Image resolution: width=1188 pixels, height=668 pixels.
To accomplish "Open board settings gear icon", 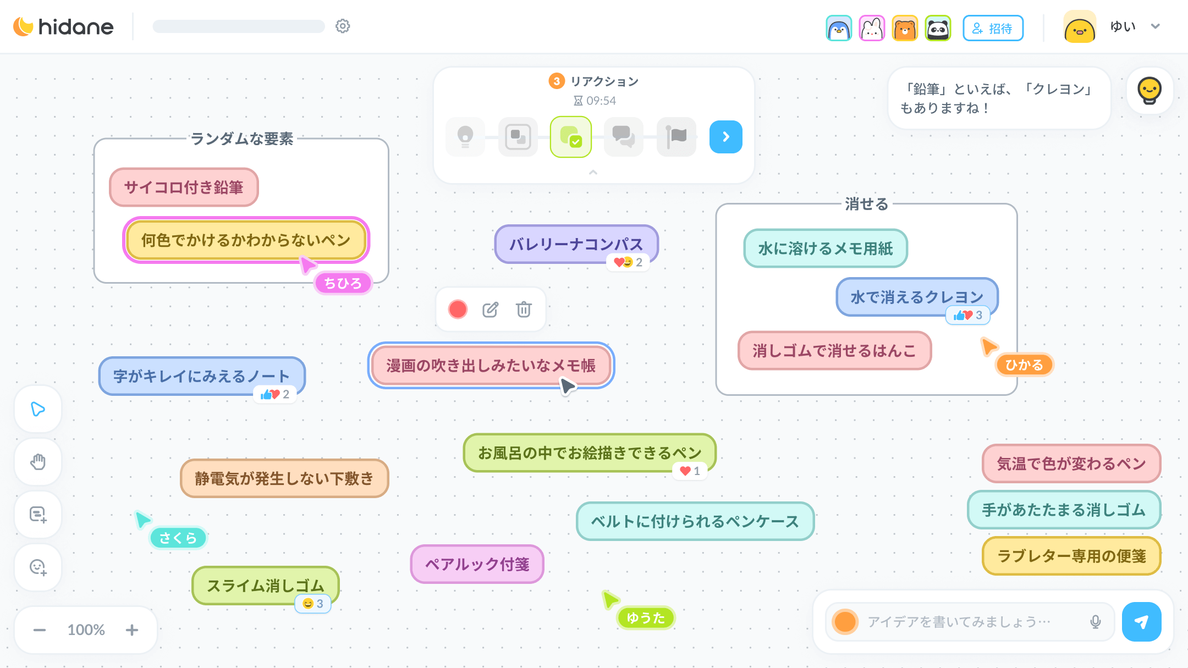I will pyautogui.click(x=343, y=26).
